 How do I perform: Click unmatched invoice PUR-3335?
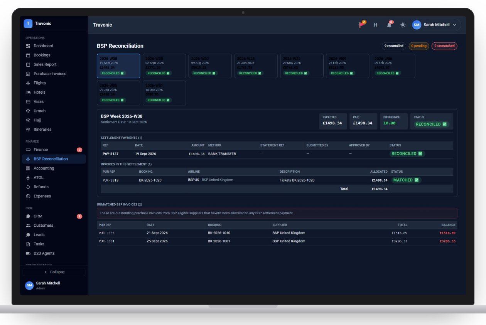tap(106, 233)
